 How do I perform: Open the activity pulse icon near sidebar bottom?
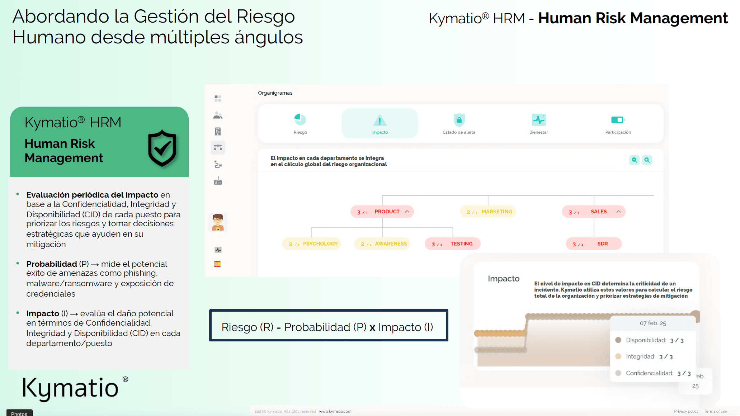tap(218, 249)
